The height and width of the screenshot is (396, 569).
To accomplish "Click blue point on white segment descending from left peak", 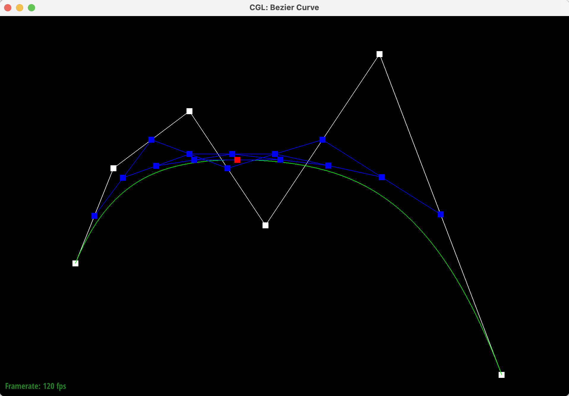I will tap(227, 168).
